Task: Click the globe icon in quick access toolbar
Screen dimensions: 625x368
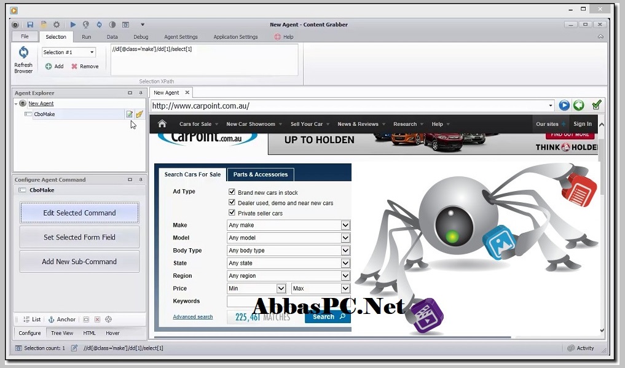Action: [x=85, y=25]
